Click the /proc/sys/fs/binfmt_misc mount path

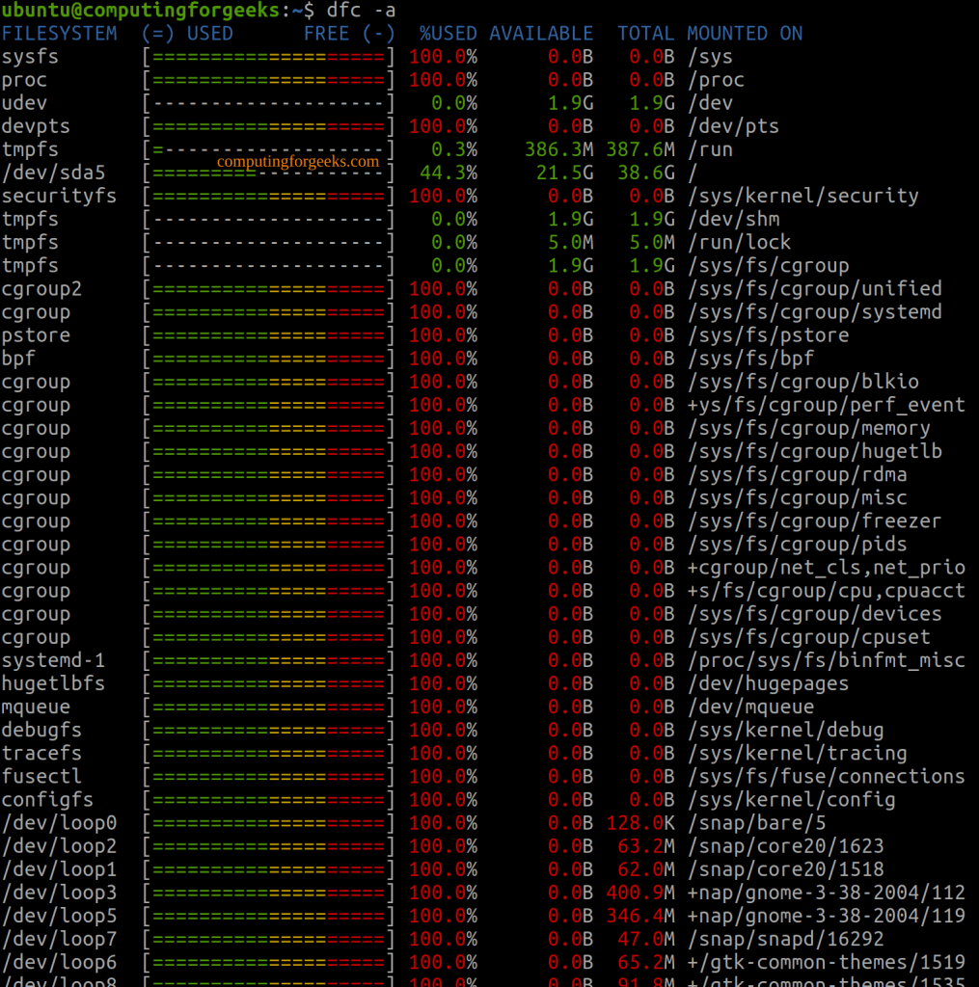(826, 660)
